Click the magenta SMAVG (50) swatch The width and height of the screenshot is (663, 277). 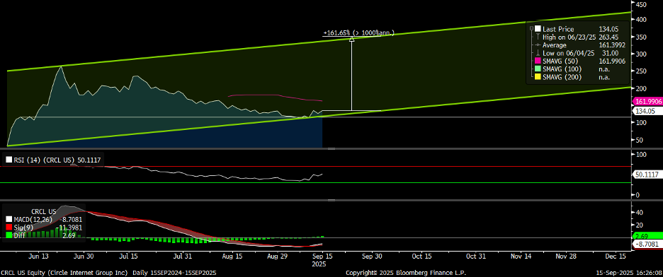coord(538,61)
